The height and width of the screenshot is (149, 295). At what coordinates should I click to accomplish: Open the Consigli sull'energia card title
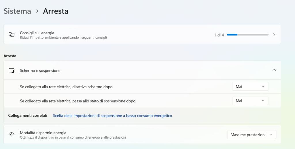[37, 33]
